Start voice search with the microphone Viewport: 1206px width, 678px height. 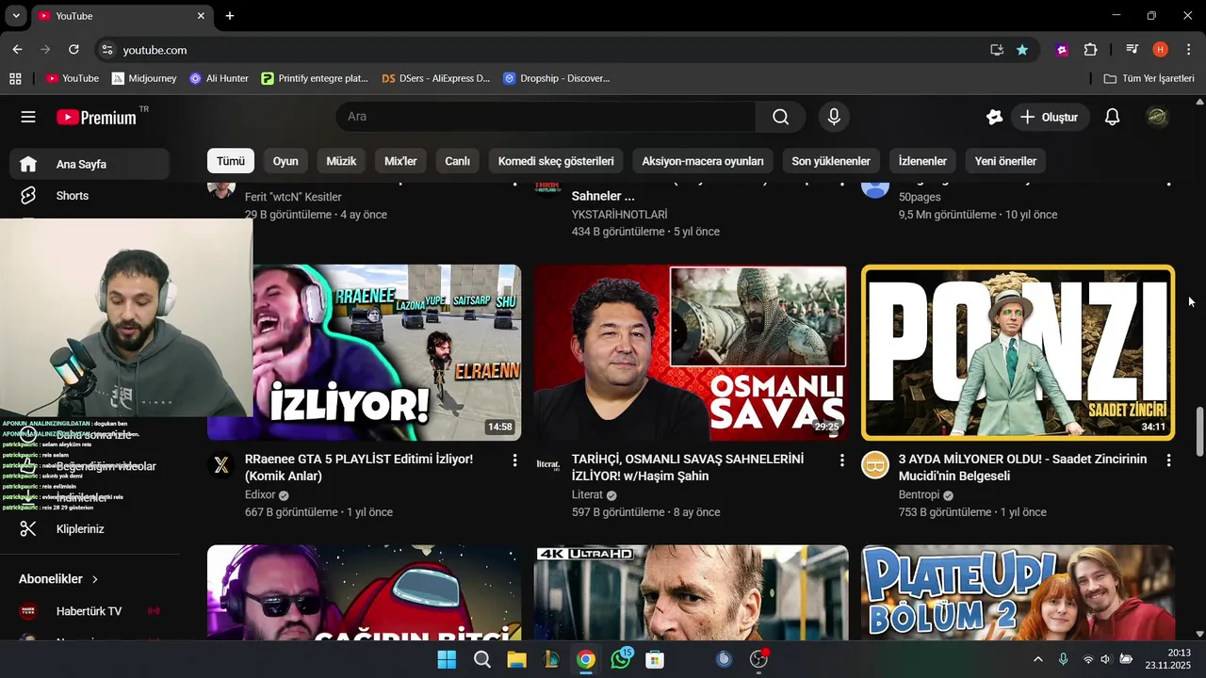coord(833,117)
